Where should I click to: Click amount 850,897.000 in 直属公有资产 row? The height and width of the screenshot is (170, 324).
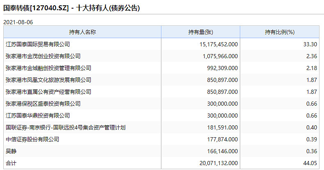pyautogui.click(x=222, y=92)
